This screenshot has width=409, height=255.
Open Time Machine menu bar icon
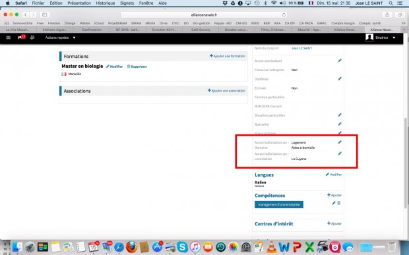(257, 3)
